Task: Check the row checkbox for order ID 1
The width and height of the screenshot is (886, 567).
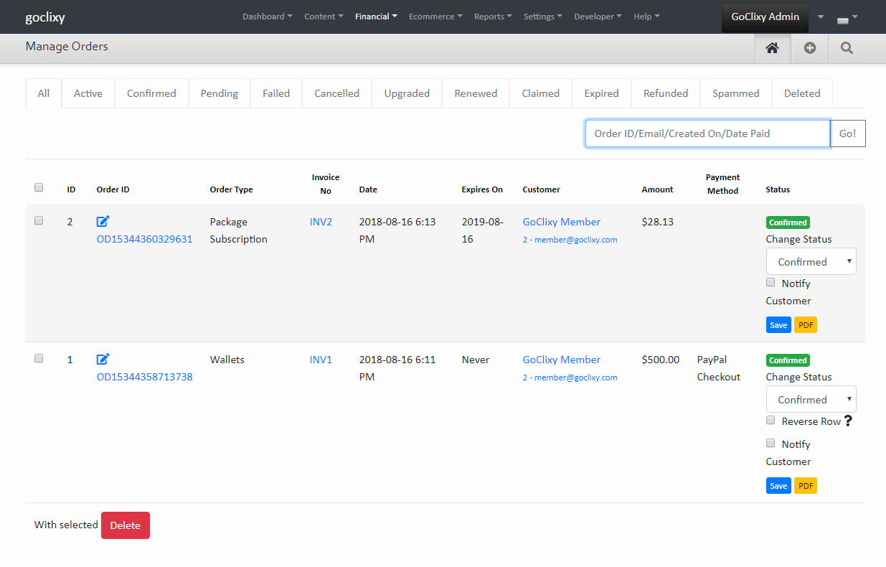Action: click(x=39, y=359)
